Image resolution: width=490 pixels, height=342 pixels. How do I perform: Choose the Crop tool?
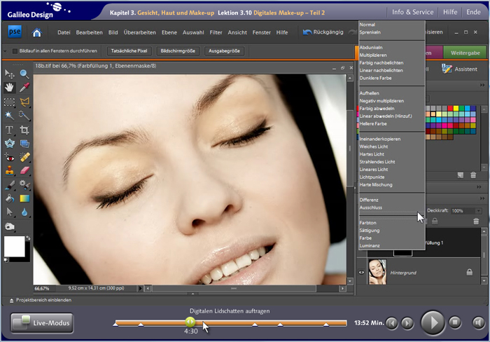[24, 130]
